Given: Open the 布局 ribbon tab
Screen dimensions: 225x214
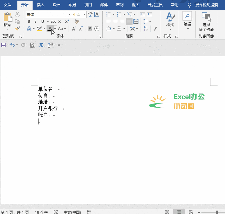Looking at the screenshot, I should click(x=72, y=5).
